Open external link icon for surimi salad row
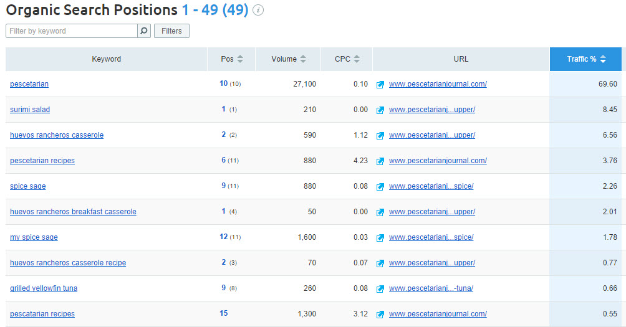The width and height of the screenshot is (626, 327). click(x=380, y=110)
